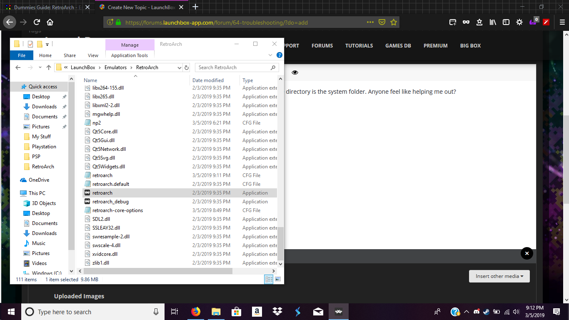Click the Windows search box on taskbar
The width and height of the screenshot is (569, 320).
tap(92, 312)
